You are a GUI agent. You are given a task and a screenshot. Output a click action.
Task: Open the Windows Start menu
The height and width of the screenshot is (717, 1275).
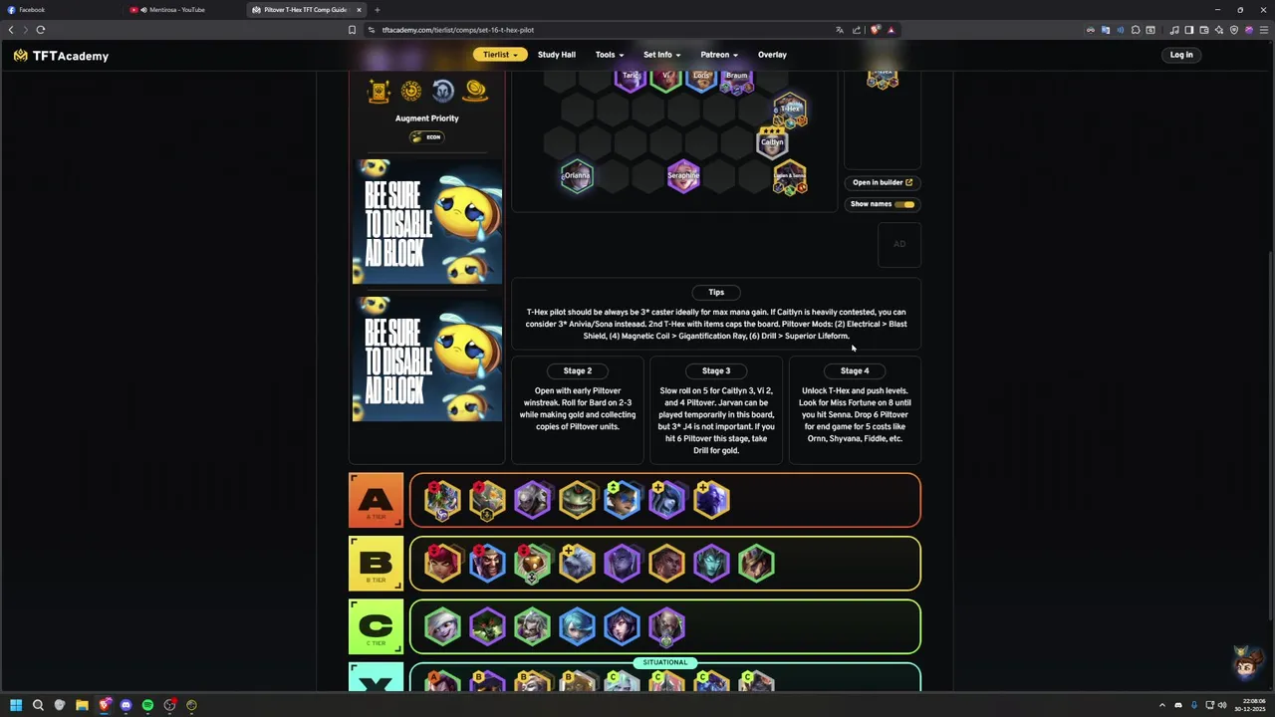(x=15, y=705)
